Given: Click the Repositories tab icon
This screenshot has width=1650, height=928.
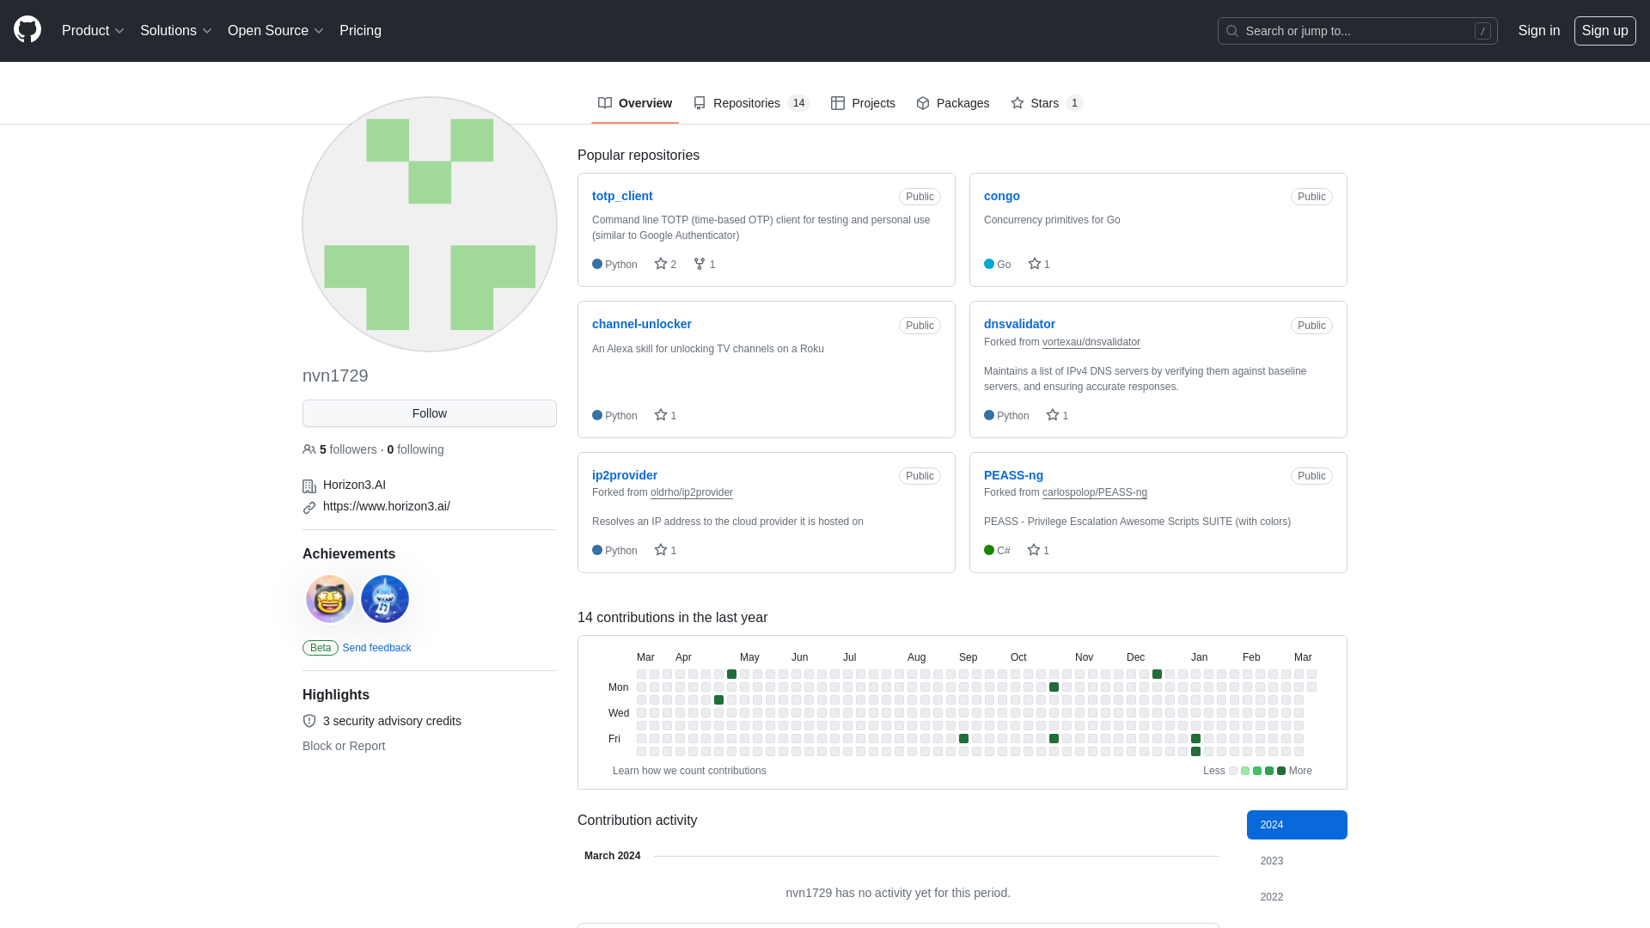Looking at the screenshot, I should pyautogui.click(x=700, y=103).
